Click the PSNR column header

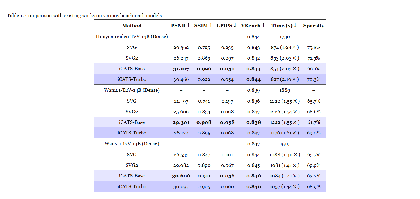point(181,26)
